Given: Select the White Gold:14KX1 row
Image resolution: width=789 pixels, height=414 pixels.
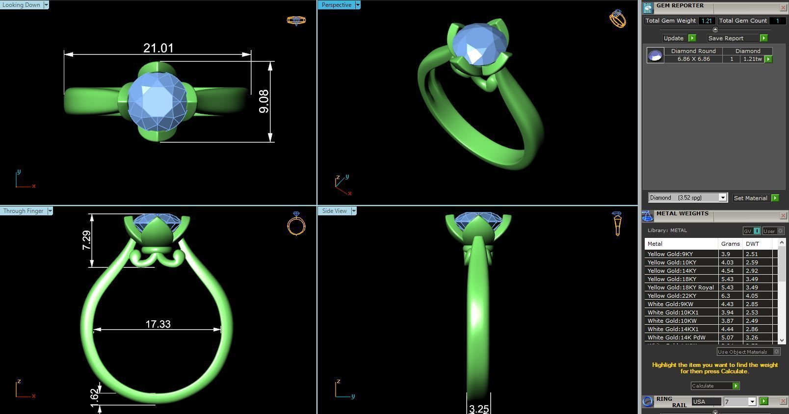Looking at the screenshot, I should [710, 329].
